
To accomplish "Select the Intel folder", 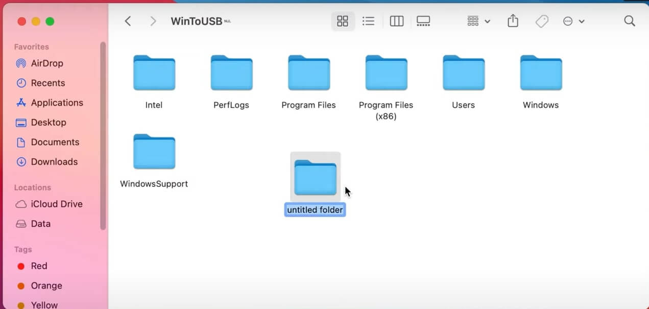I will pyautogui.click(x=154, y=82).
